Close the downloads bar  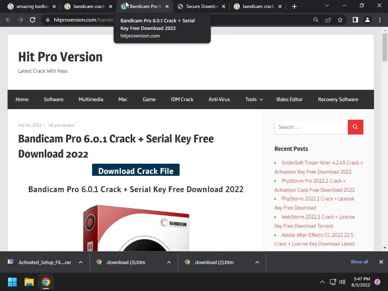381,262
